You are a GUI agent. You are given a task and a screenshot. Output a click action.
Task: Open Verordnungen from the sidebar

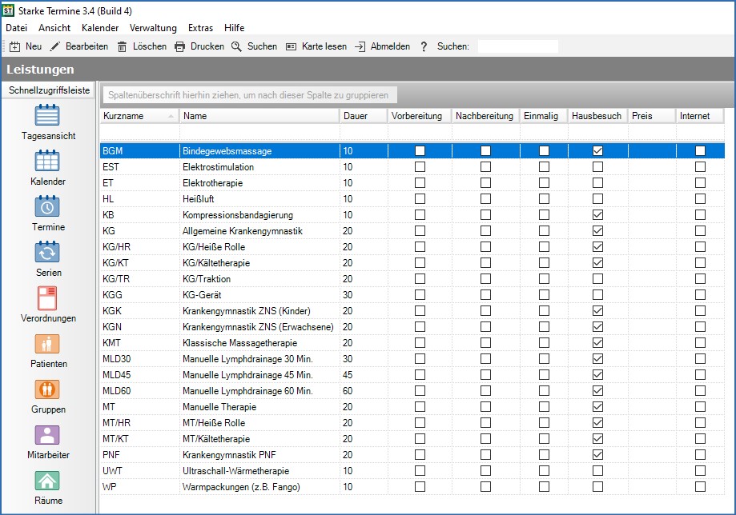(48, 298)
